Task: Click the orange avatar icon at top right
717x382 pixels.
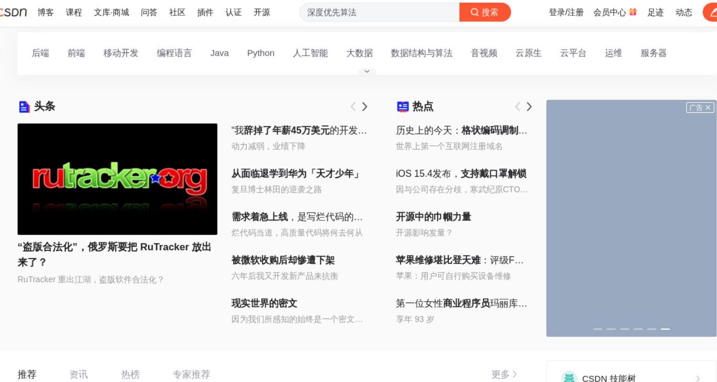Action: point(710,12)
